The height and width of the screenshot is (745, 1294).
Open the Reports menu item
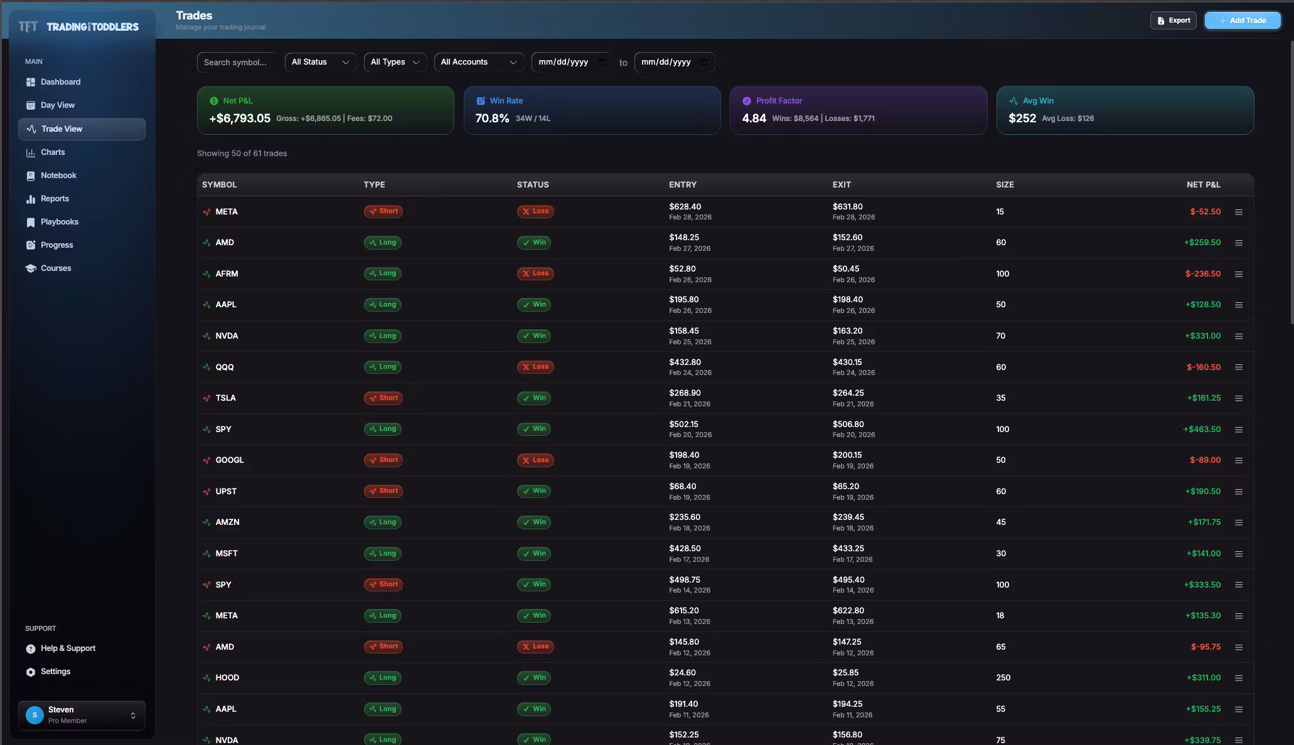[55, 199]
